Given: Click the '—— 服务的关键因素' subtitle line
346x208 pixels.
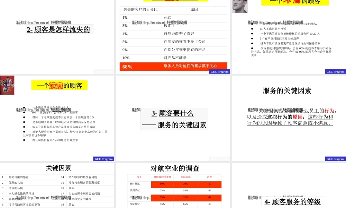Looking at the screenshot, I should pyautogui.click(x=174, y=125).
